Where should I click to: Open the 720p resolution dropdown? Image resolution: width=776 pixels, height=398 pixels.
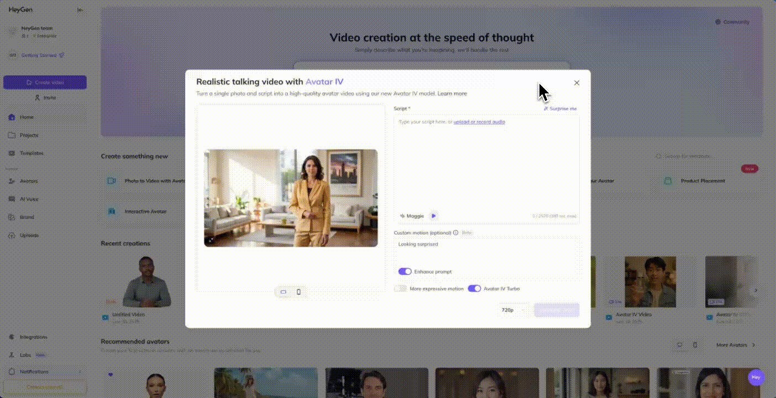pyautogui.click(x=513, y=310)
